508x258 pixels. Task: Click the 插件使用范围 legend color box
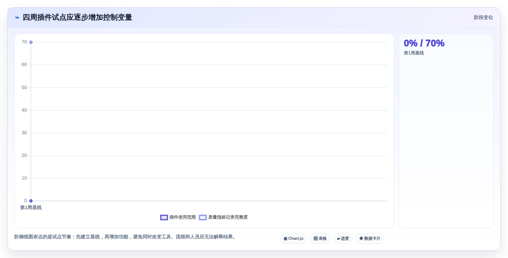click(164, 217)
